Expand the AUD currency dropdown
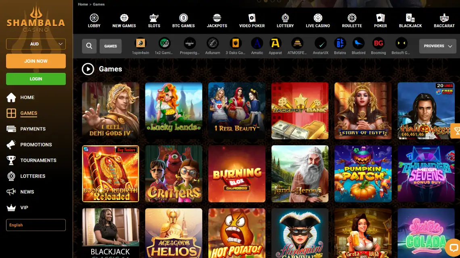 tap(36, 44)
